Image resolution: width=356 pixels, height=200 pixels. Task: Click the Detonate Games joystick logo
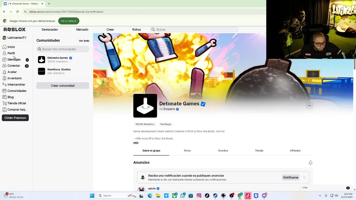145,106
